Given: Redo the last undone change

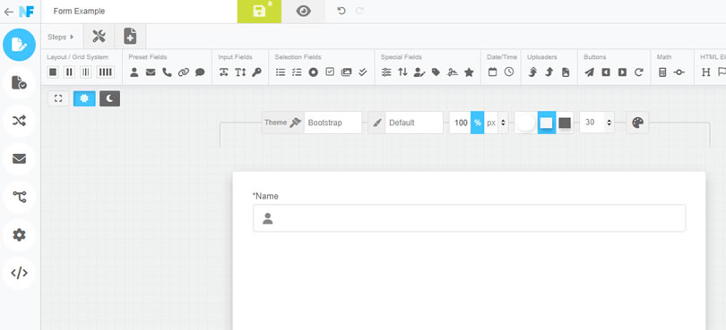Looking at the screenshot, I should click(x=359, y=11).
